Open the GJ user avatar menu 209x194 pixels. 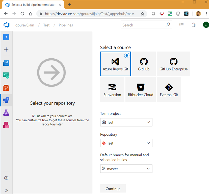tap(206, 25)
